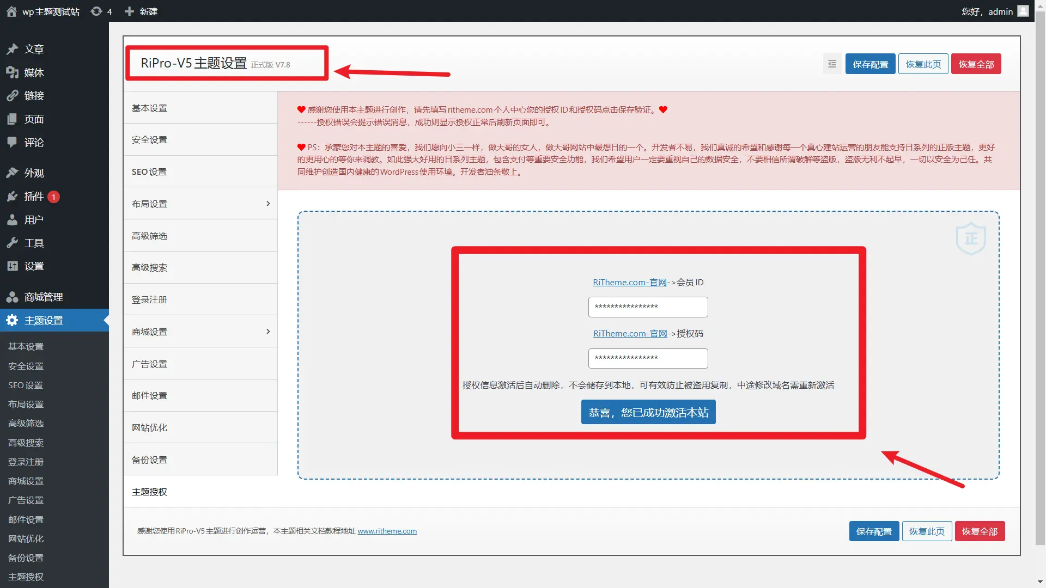Open the 商城管理 shopping cart icon
This screenshot has height=588, width=1046.
point(12,297)
